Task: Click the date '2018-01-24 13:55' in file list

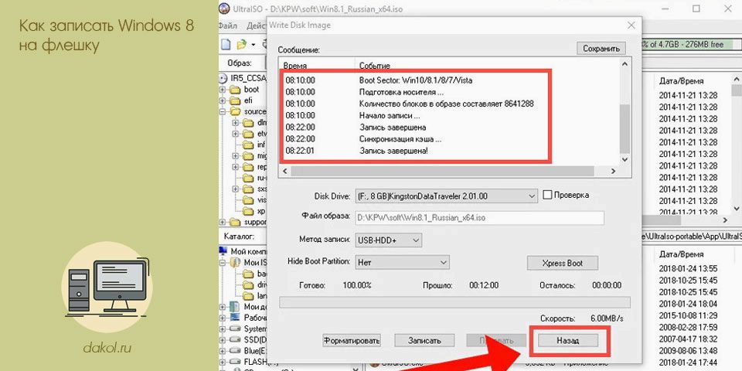Action: coord(688,269)
